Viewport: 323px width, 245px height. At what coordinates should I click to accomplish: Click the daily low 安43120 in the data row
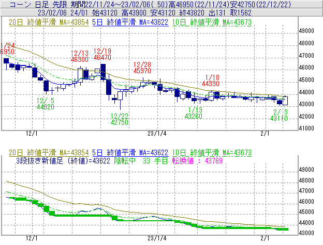(163, 13)
